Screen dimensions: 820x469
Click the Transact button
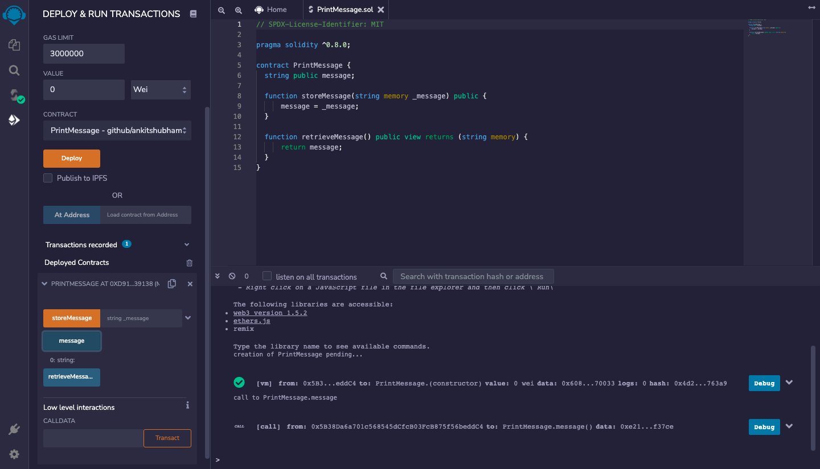point(167,438)
